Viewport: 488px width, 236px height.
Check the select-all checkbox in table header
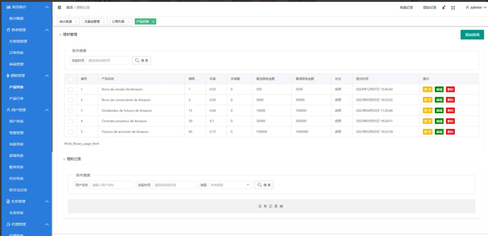tap(71, 79)
